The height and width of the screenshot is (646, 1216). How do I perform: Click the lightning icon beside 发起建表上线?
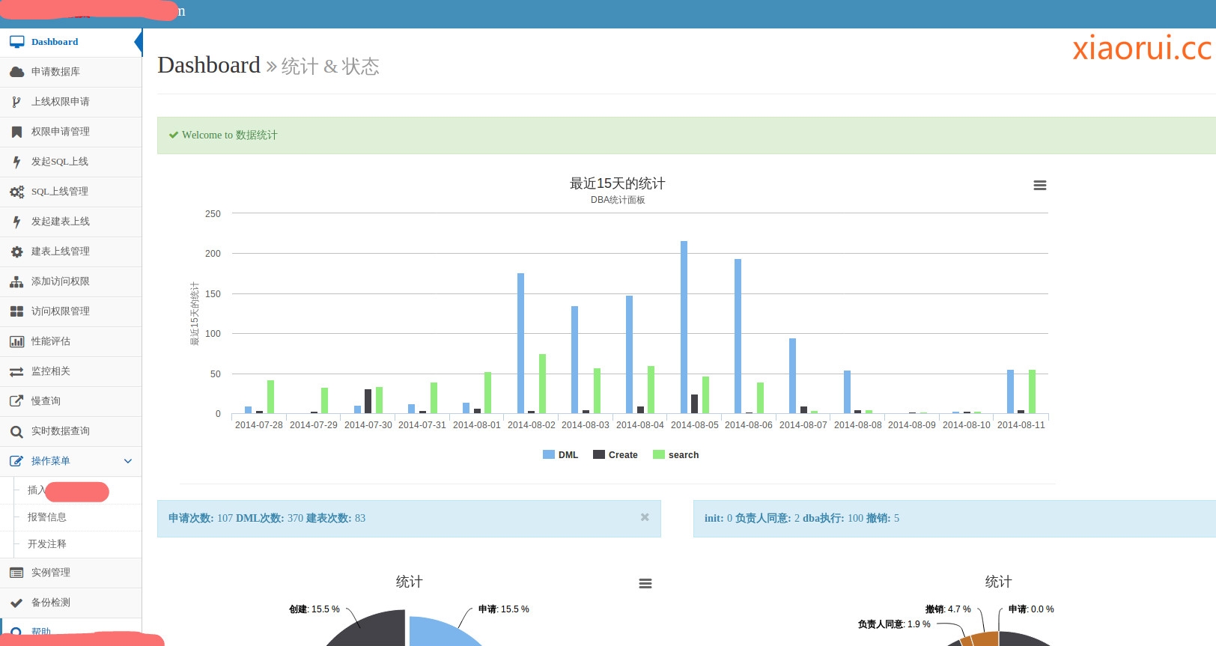(16, 222)
